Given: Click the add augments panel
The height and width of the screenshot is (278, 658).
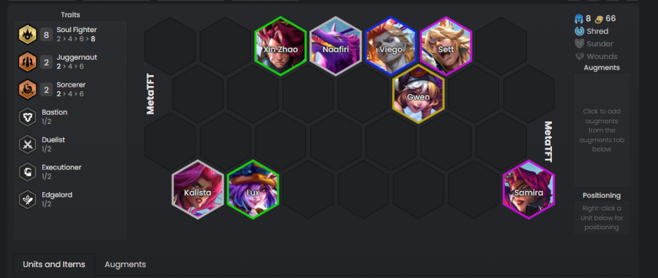Looking at the screenshot, I should click(x=601, y=130).
